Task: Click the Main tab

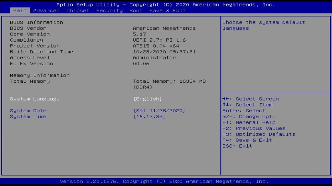Action: coord(20,11)
